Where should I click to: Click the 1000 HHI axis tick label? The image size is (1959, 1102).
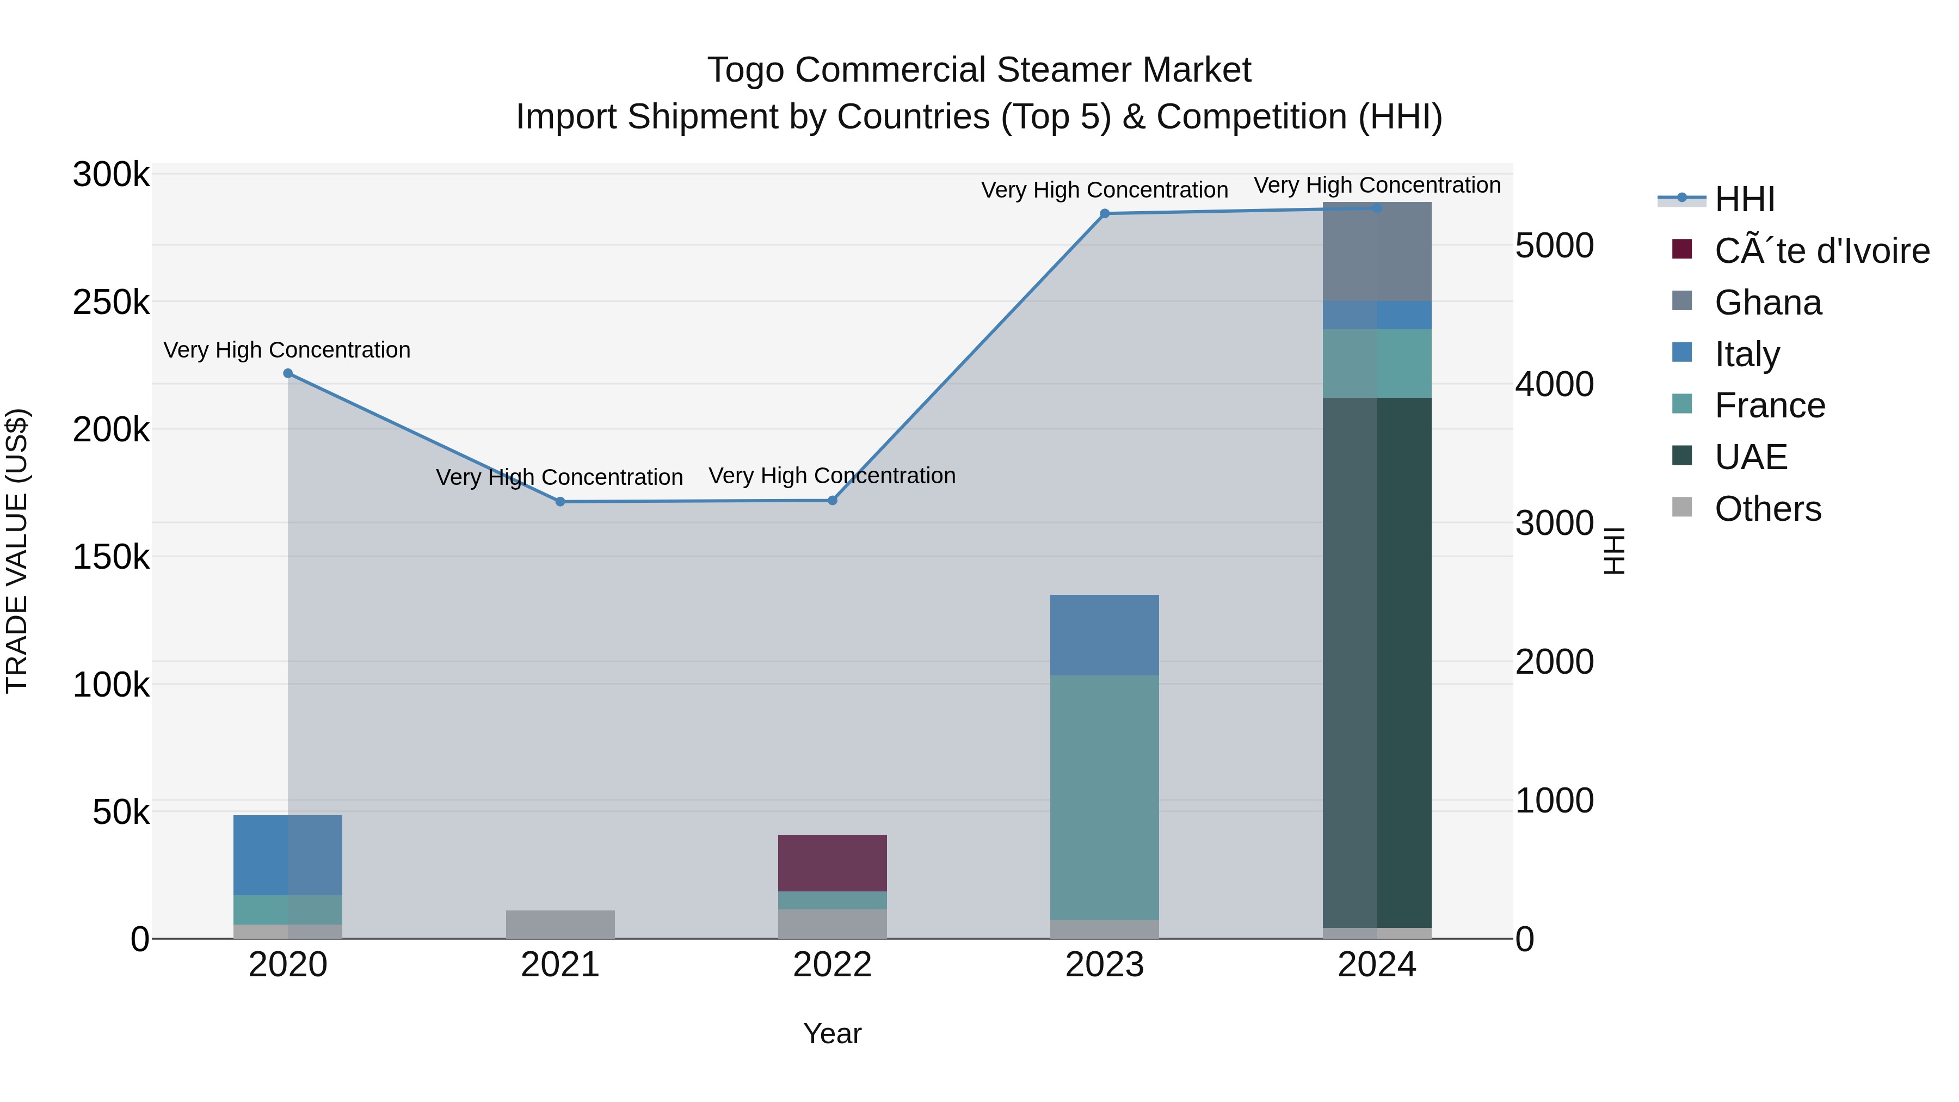coord(1555,801)
